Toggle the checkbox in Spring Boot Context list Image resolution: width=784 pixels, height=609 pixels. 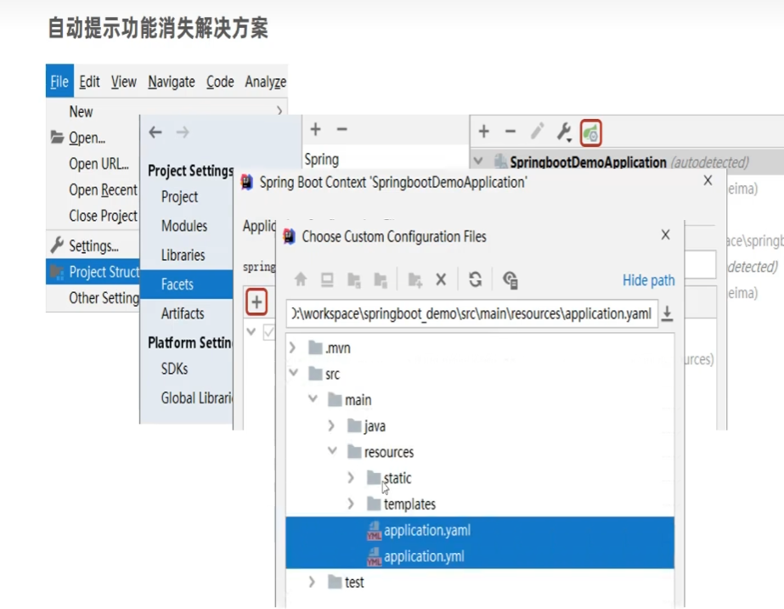coord(269,332)
